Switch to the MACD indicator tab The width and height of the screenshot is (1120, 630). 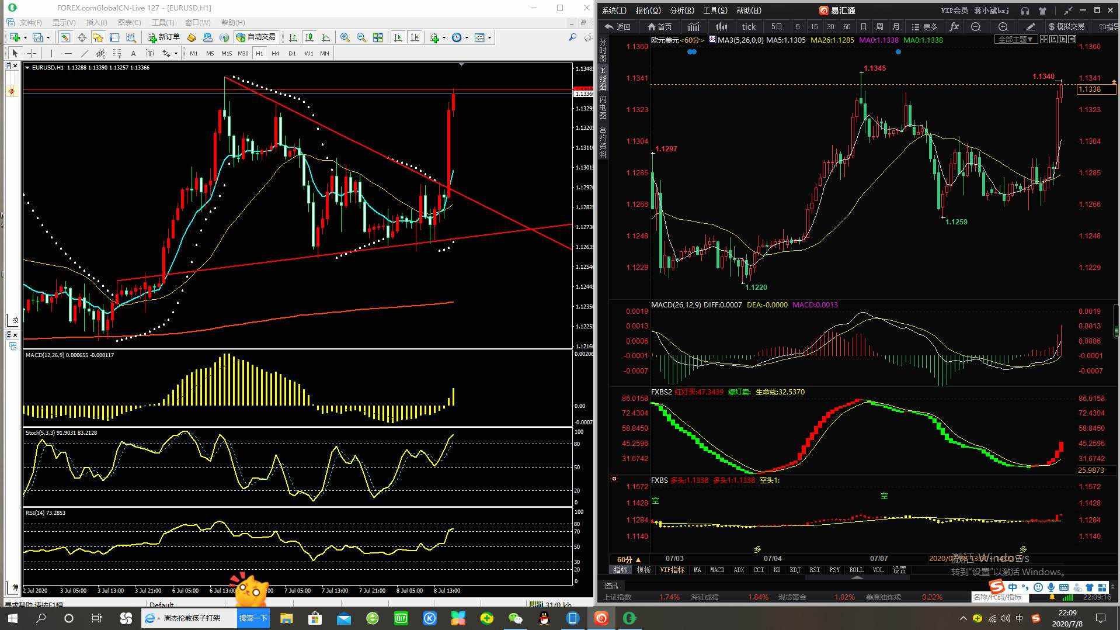pos(717,570)
